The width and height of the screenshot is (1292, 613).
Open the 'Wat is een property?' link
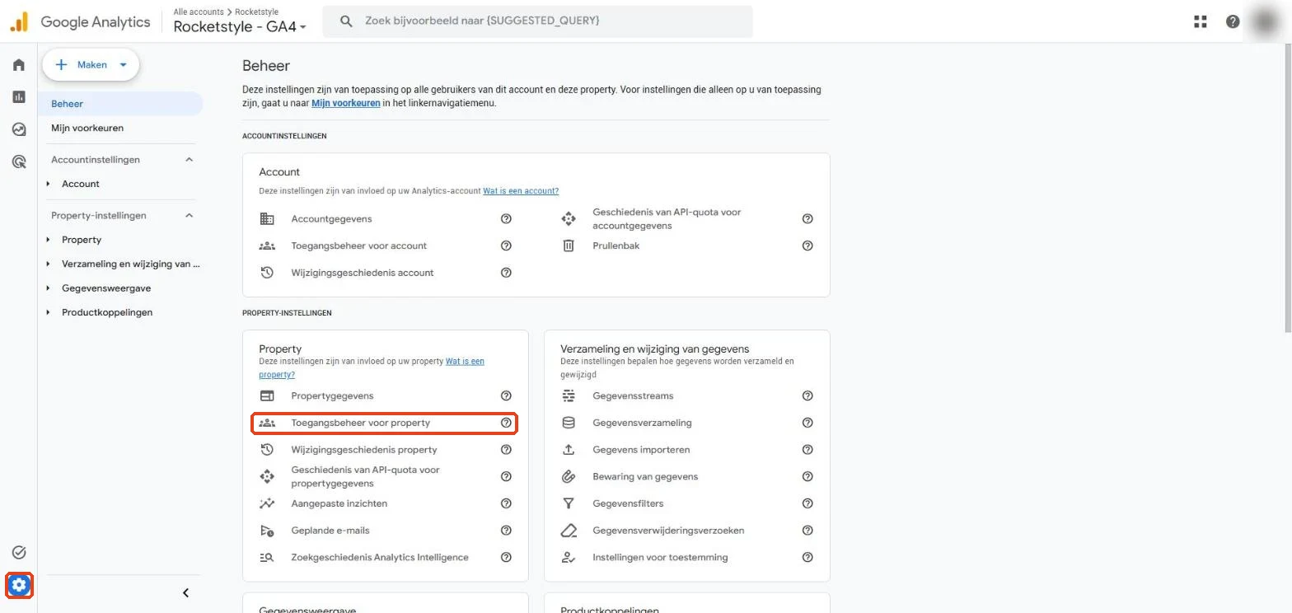(x=372, y=367)
